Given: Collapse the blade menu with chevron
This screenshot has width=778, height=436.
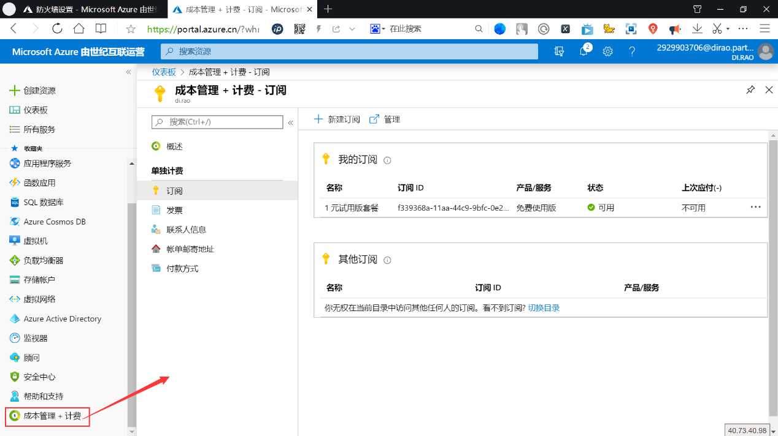Looking at the screenshot, I should tap(290, 122).
